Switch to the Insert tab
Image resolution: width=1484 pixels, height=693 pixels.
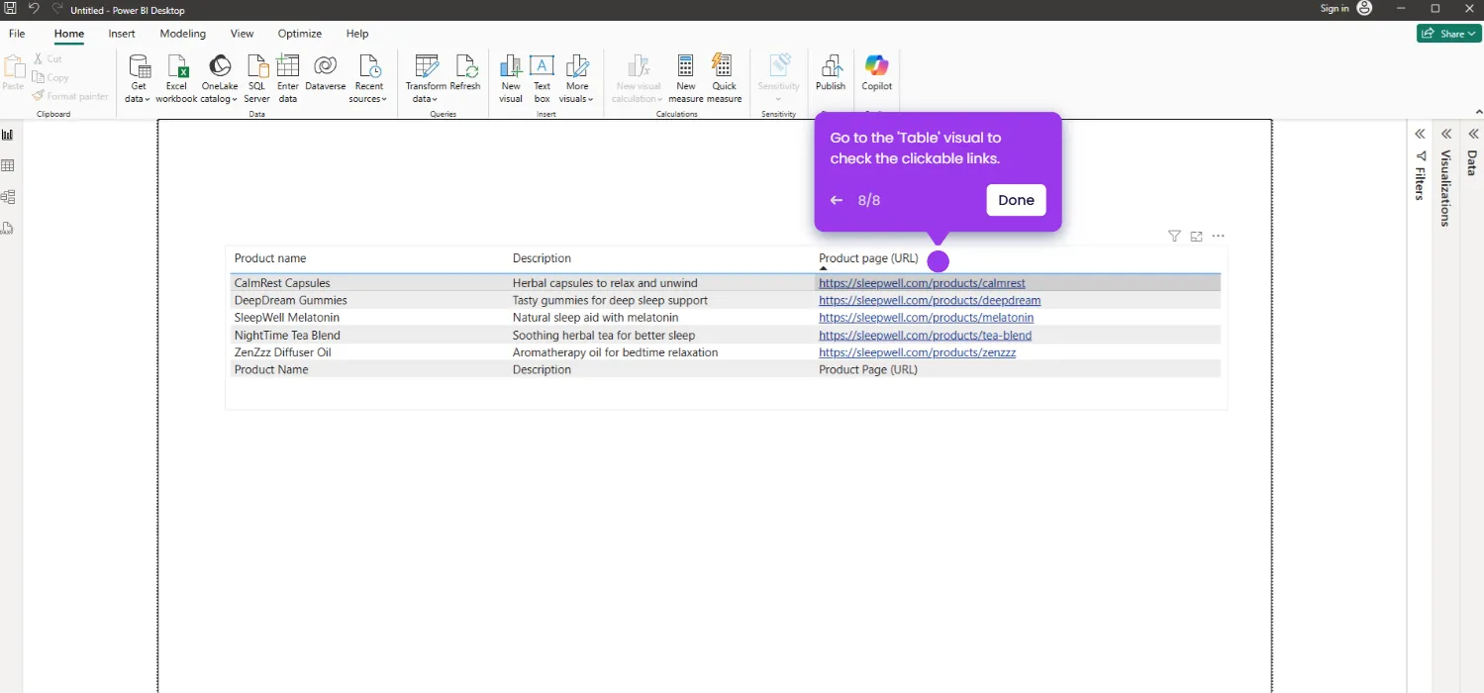coord(122,34)
